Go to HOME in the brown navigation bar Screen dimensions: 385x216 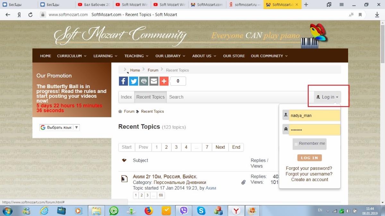point(46,56)
